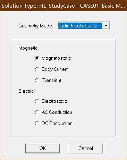Viewport: 127px width, 160px height.
Task: Dismiss the dialog with Cancel
Action: [86, 148]
